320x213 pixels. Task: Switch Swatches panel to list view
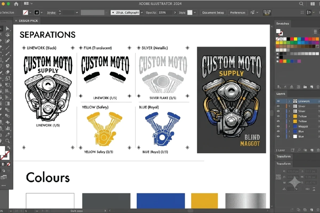[315, 32]
